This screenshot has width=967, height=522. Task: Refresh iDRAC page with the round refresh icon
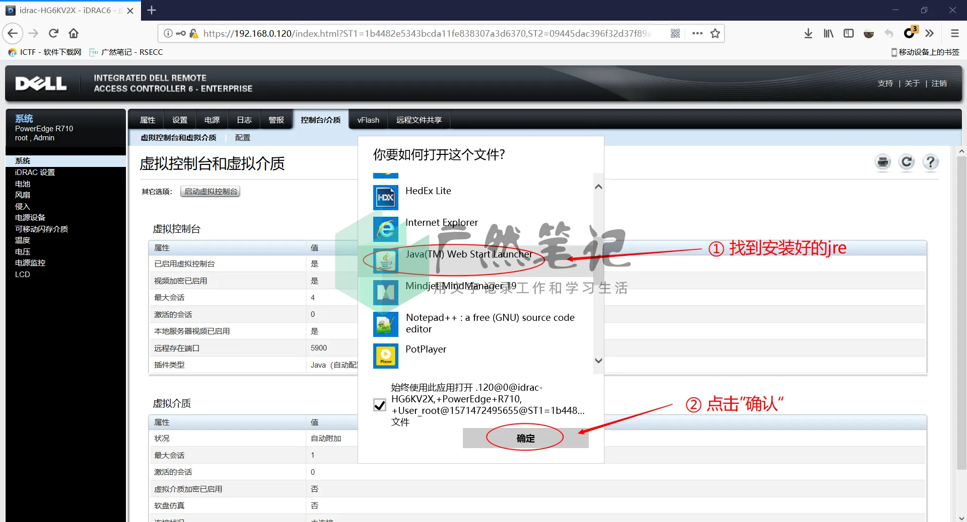907,162
